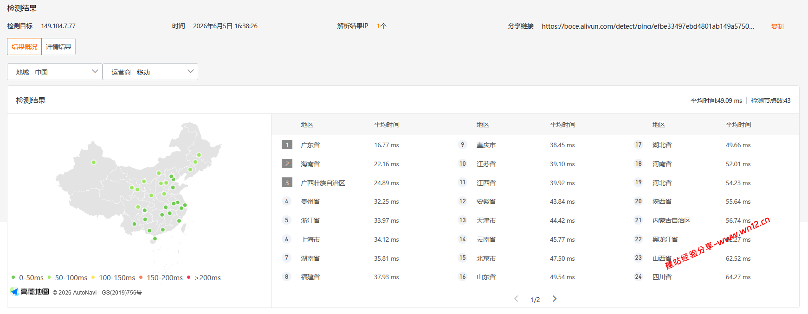Select the 湖南省 row name
808x314 pixels.
310,258
